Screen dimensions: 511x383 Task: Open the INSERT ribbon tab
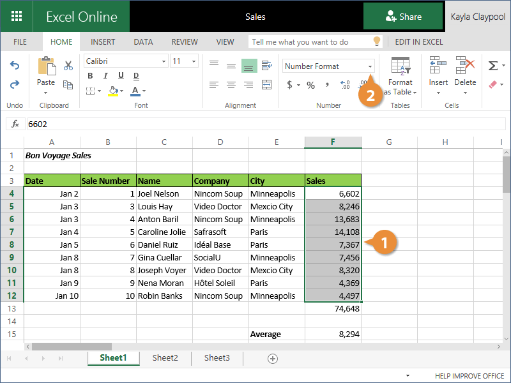point(103,42)
